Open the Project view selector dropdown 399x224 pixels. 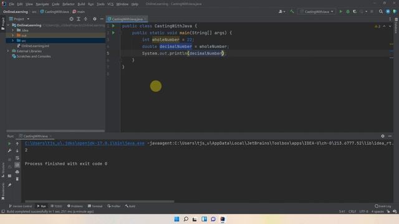pos(19,19)
